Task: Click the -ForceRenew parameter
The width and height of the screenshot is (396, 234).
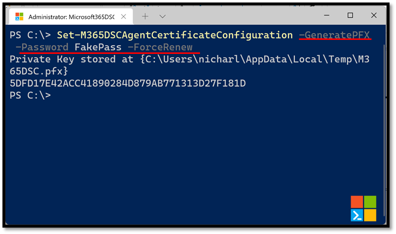Action: click(x=160, y=47)
